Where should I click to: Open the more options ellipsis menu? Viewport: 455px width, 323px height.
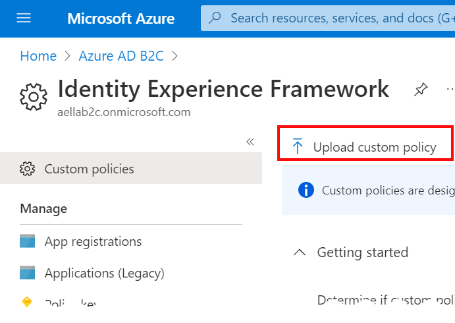click(450, 90)
